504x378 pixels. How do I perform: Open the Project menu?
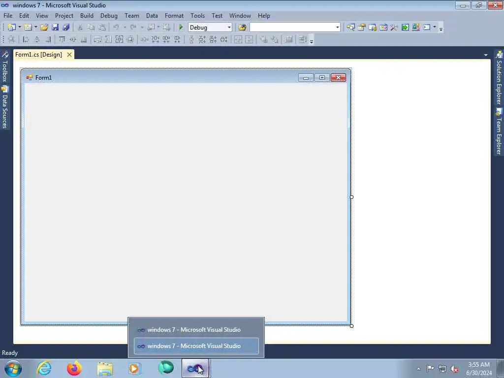point(64,15)
